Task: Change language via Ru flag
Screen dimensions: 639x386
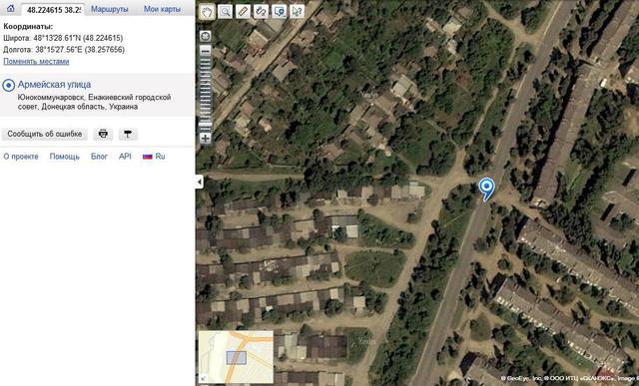Action: point(154,157)
